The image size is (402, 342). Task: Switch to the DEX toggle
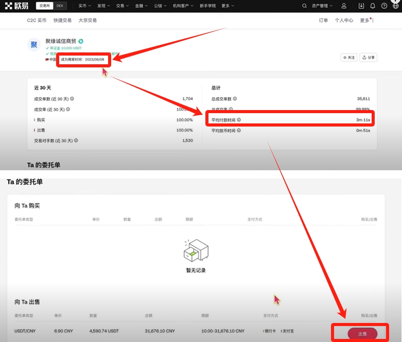(60, 6)
